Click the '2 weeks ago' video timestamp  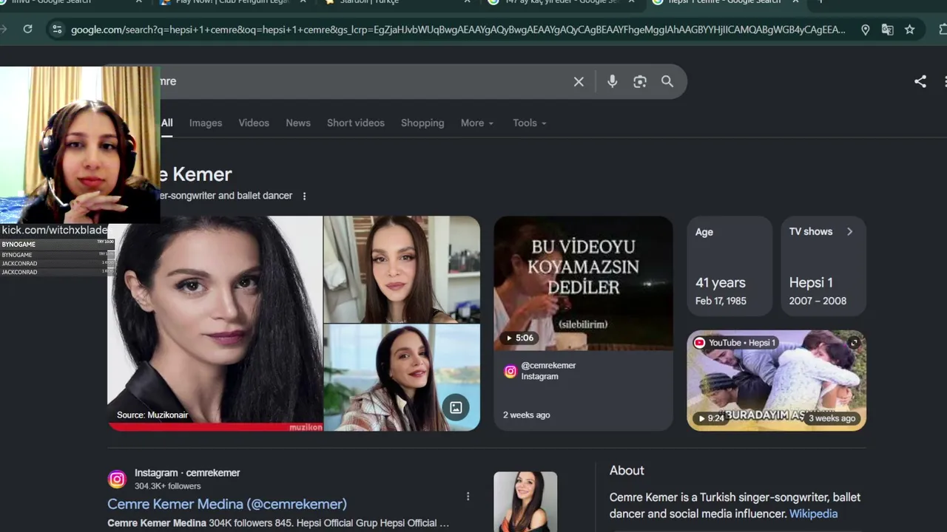(527, 415)
